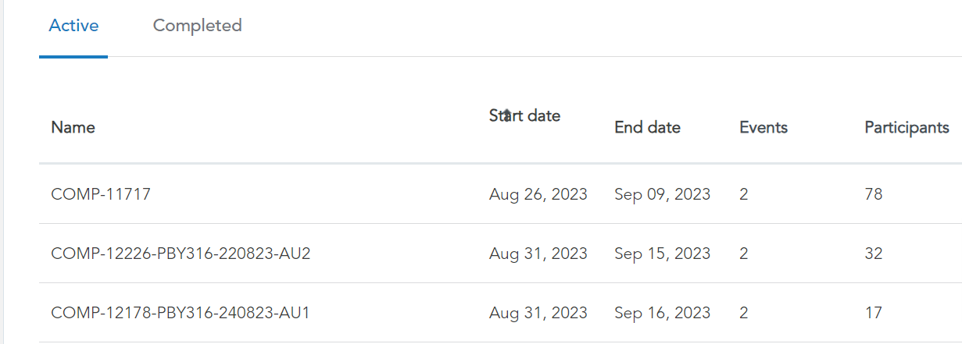Open the COMP-11717 entry
Screen dimensions: 962x344
point(101,194)
